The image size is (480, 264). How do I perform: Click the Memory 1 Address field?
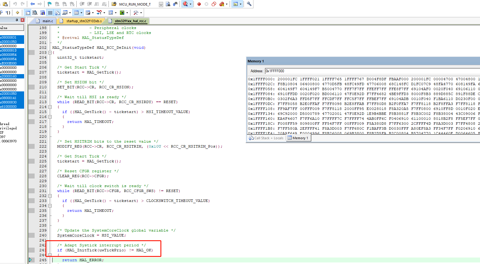(x=372, y=71)
